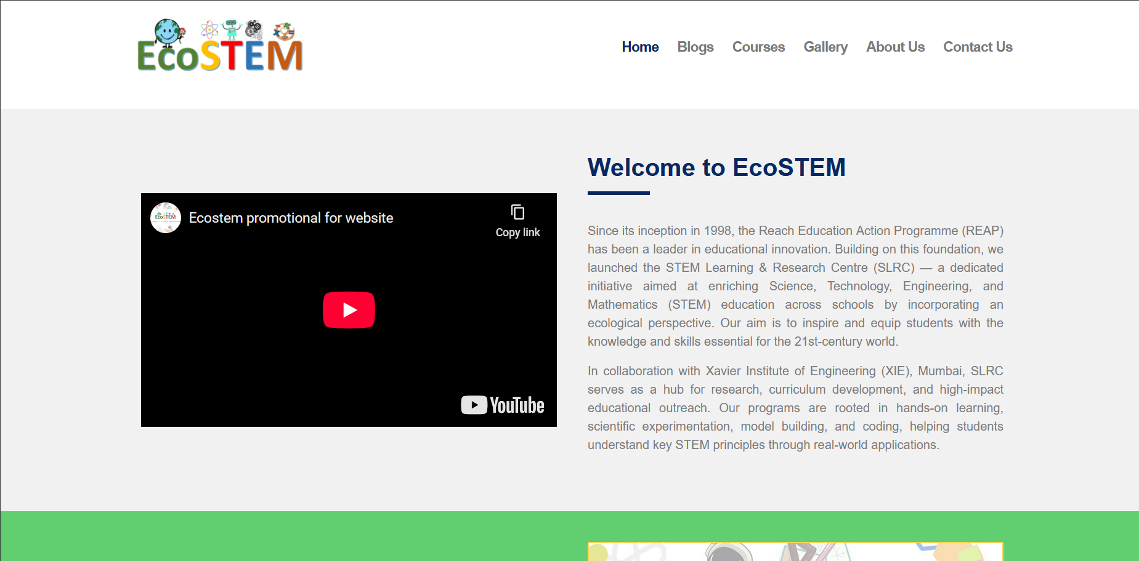Navigate to the Gallery section

click(x=825, y=47)
